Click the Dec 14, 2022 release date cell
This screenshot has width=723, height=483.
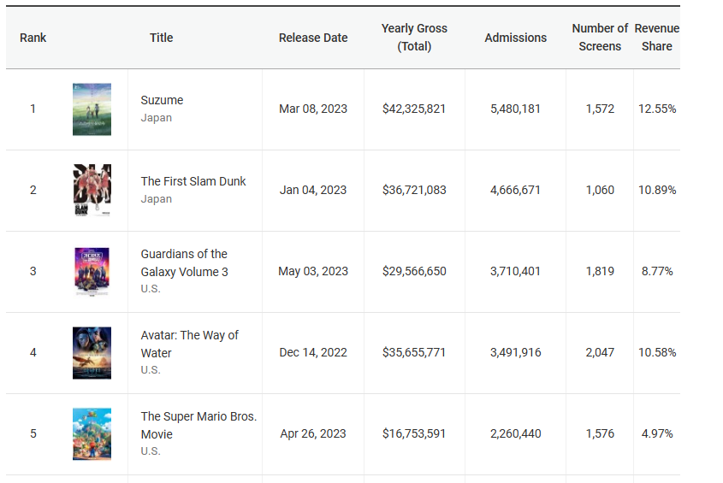313,352
